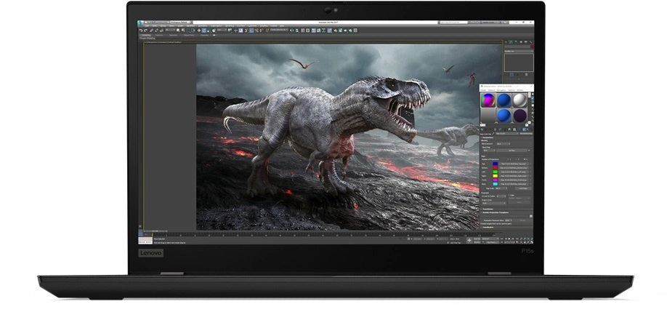Open the Named Selection Sets dropdown
Screen dimensions: 667x320
279,31
